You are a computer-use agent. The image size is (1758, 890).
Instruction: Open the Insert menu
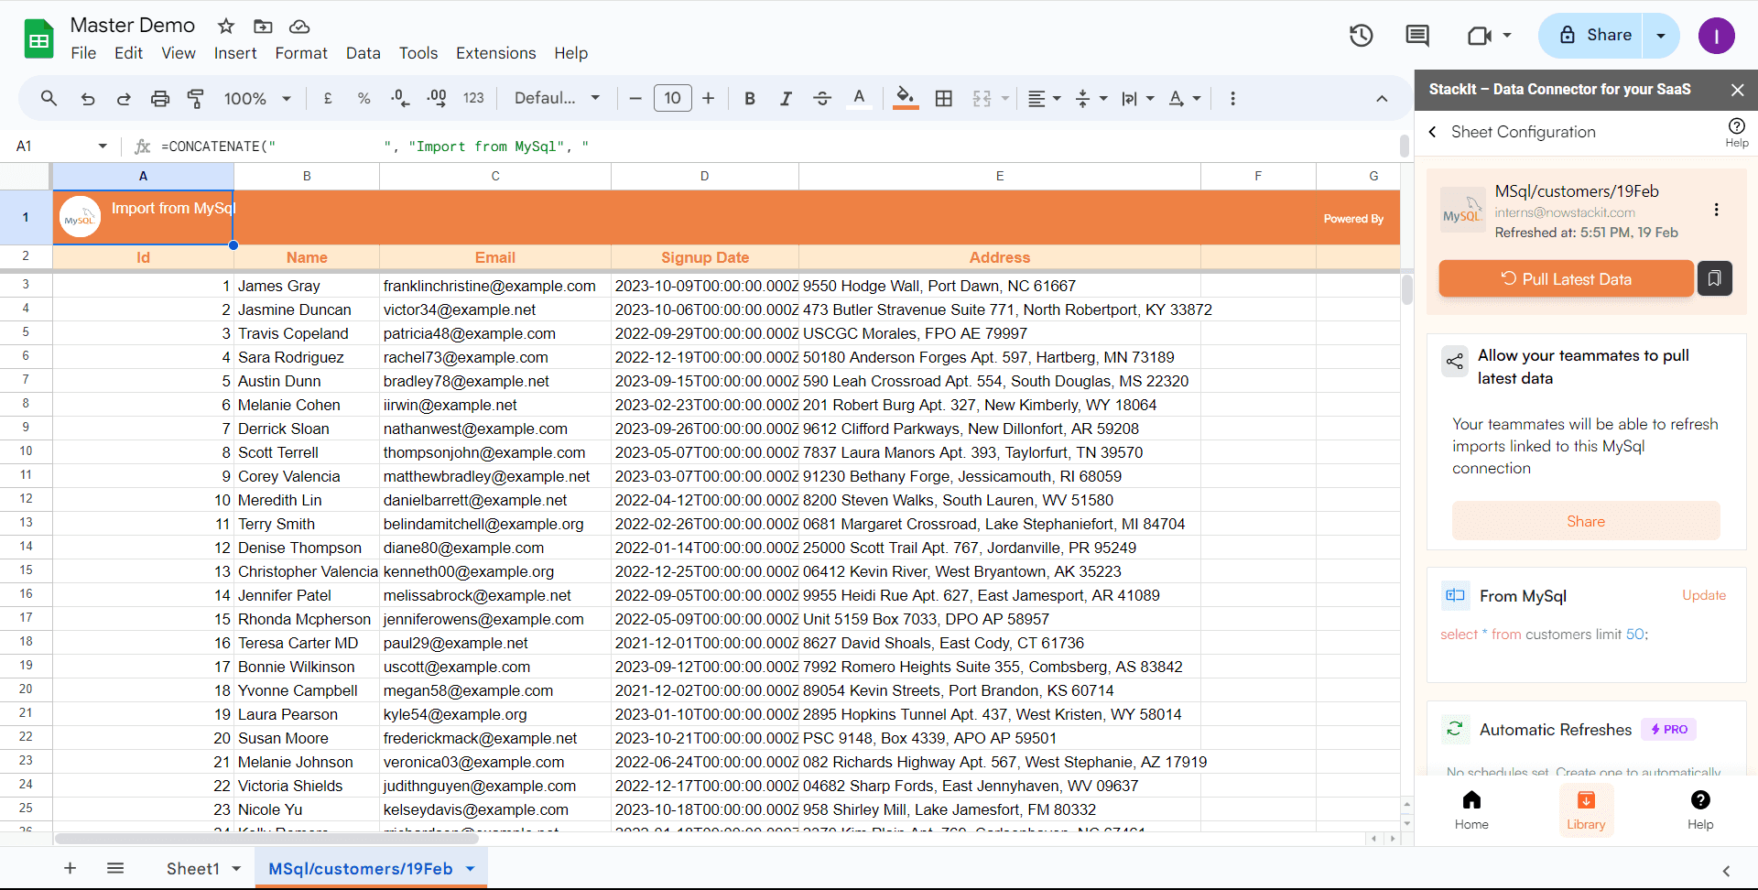(235, 53)
